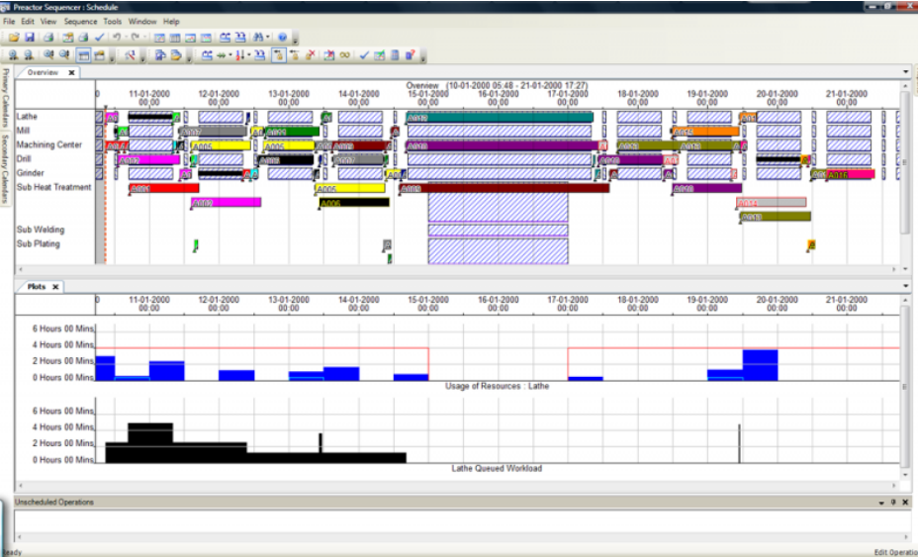Click the first chart window icon in top toolbar
The width and height of the screenshot is (918, 557).
[x=159, y=37]
